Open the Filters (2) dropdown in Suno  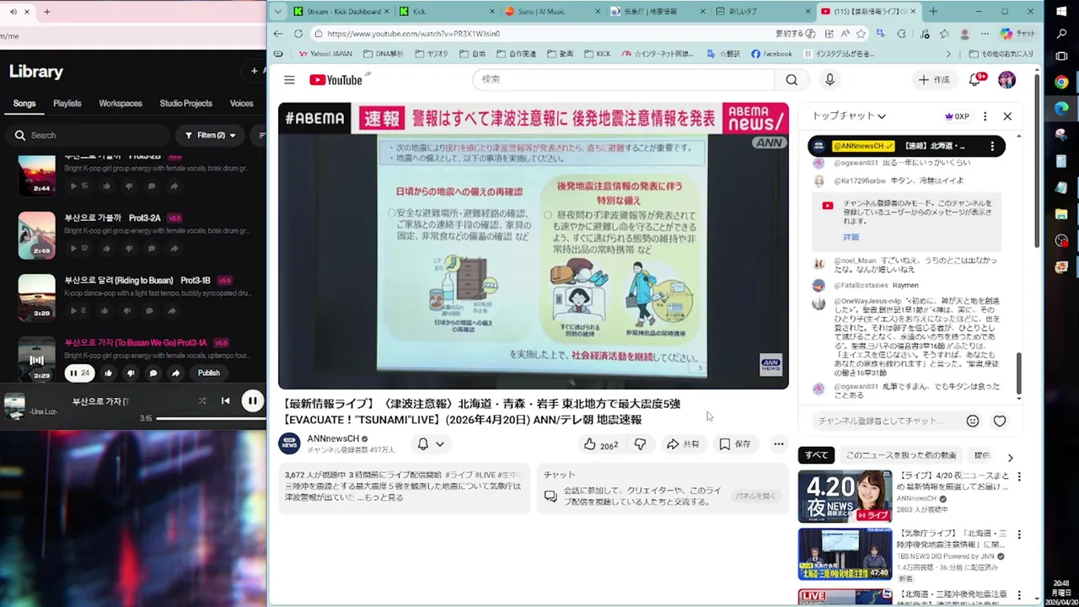click(x=210, y=135)
